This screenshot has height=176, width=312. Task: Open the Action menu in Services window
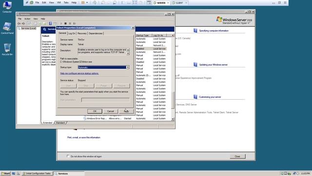tap(27, 19)
